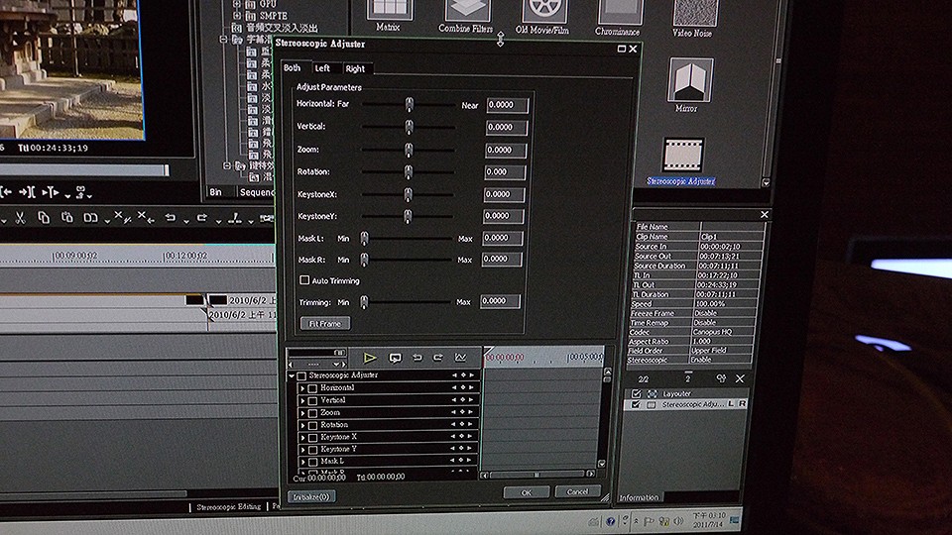Toggle Horizontal keyframe checkbox
The width and height of the screenshot is (952, 535).
coord(312,388)
